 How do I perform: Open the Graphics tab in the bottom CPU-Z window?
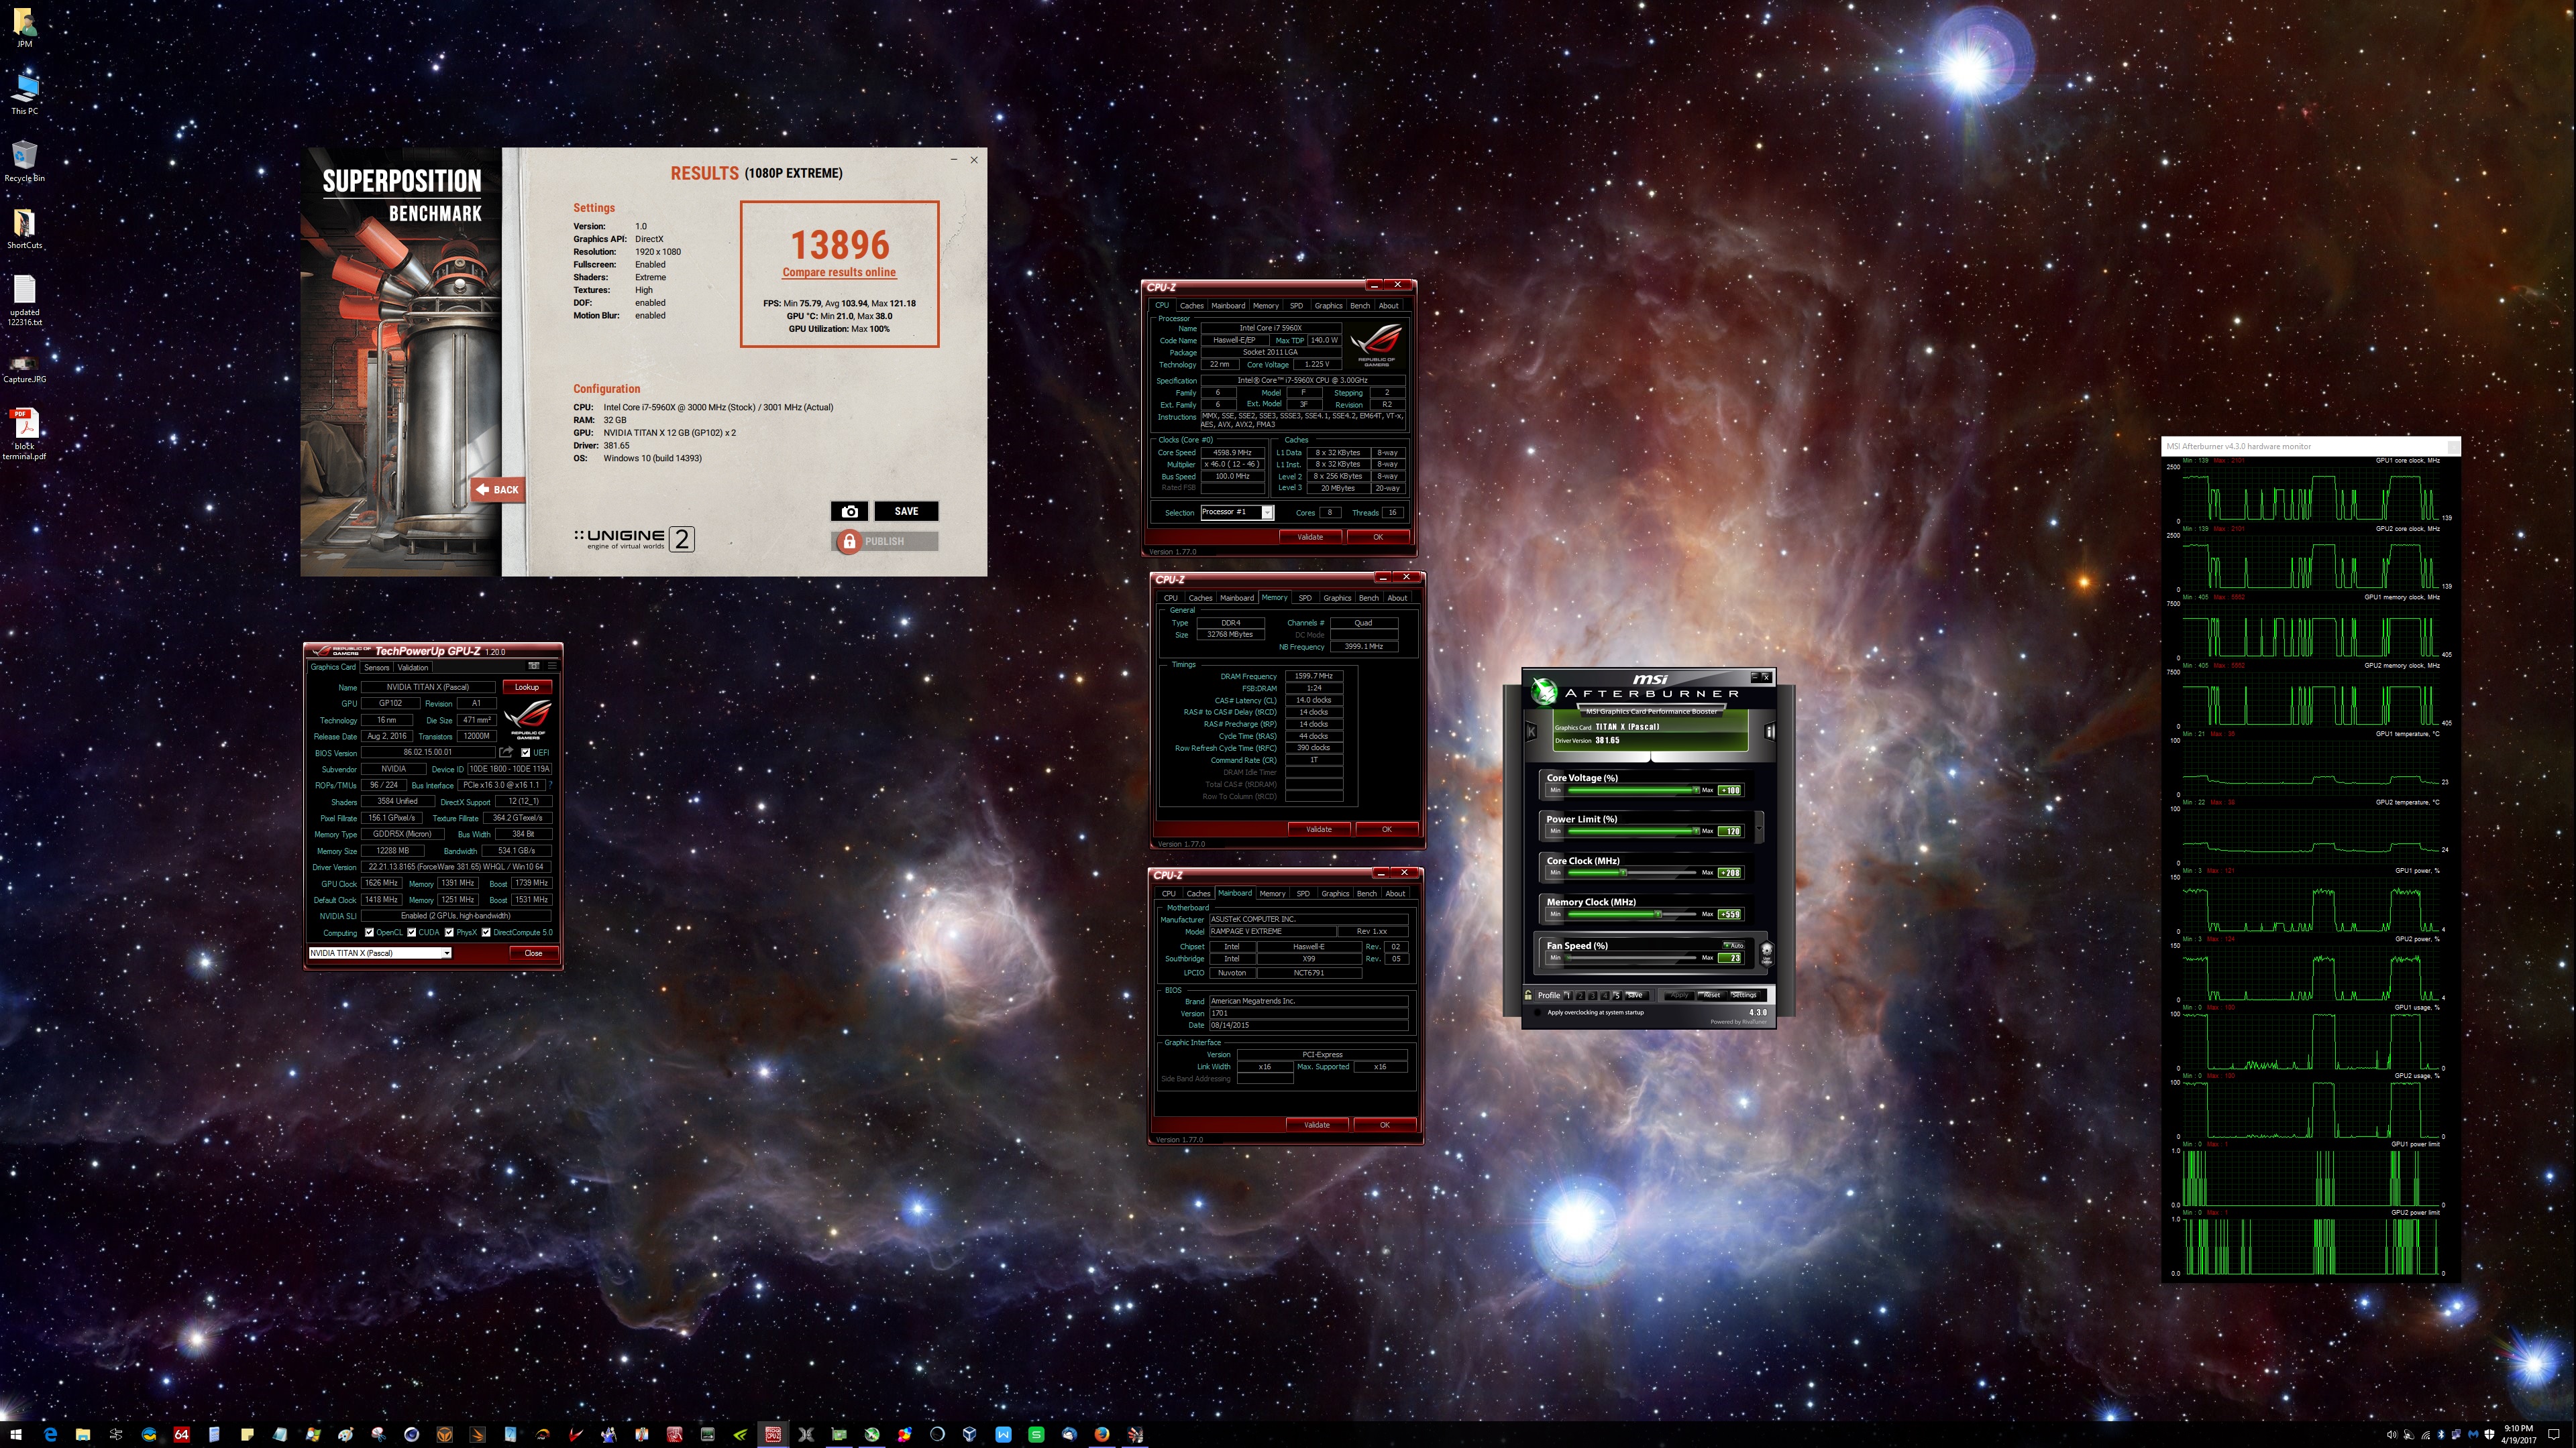(1335, 894)
